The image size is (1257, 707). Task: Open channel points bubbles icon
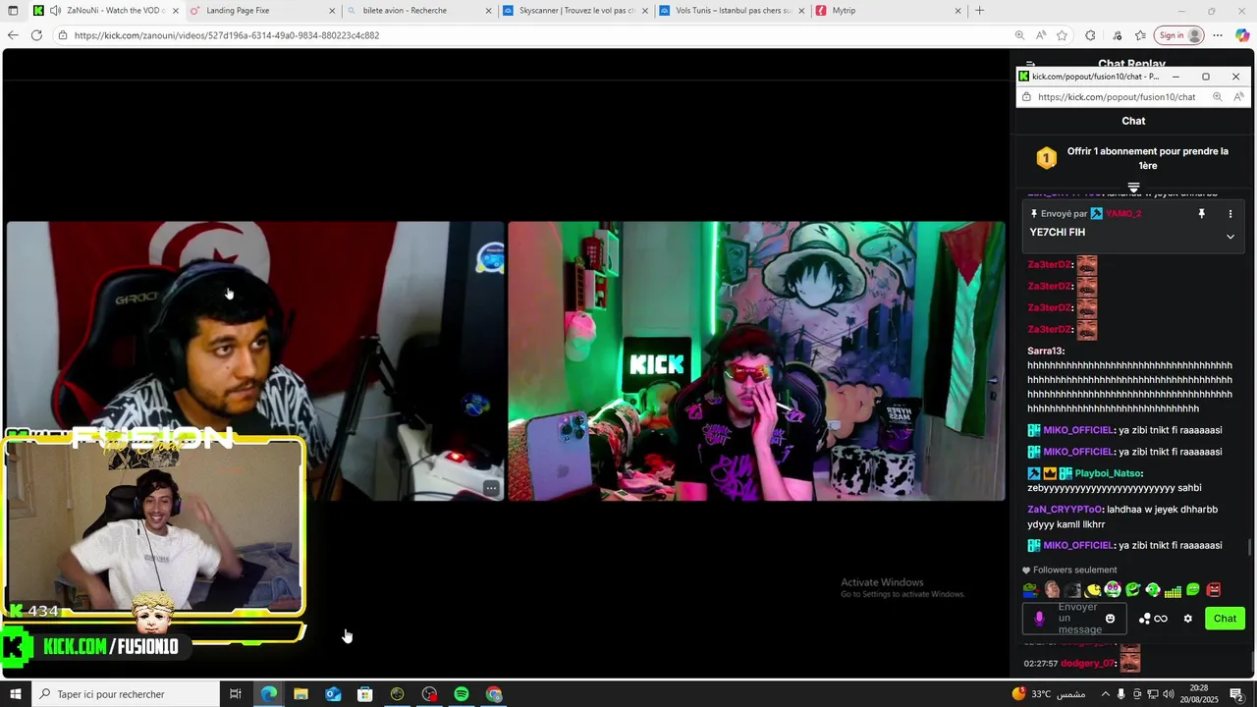[1144, 619]
